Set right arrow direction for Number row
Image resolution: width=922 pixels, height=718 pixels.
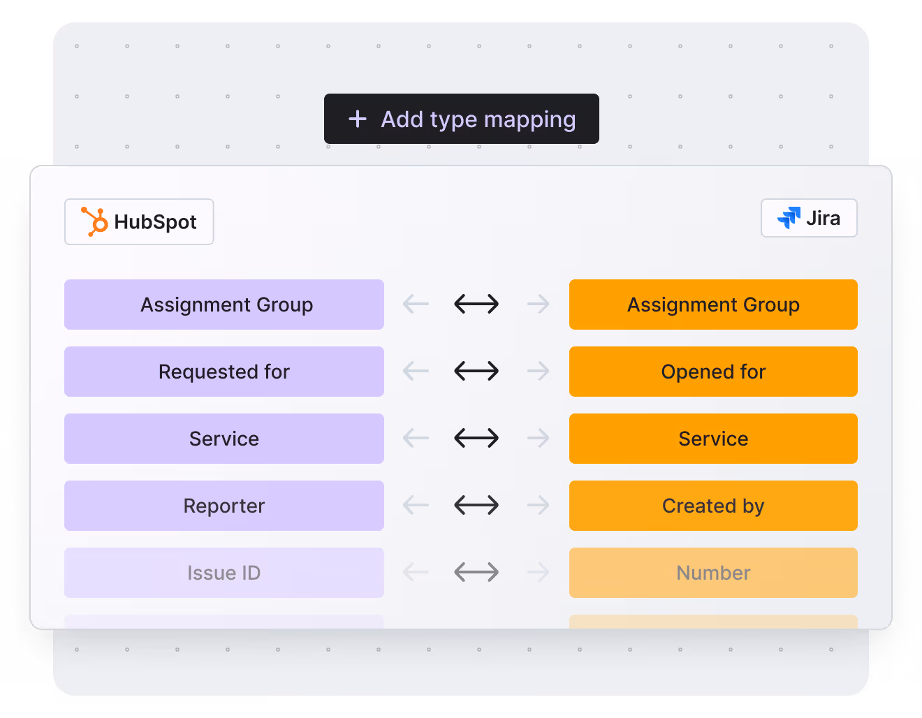point(538,572)
